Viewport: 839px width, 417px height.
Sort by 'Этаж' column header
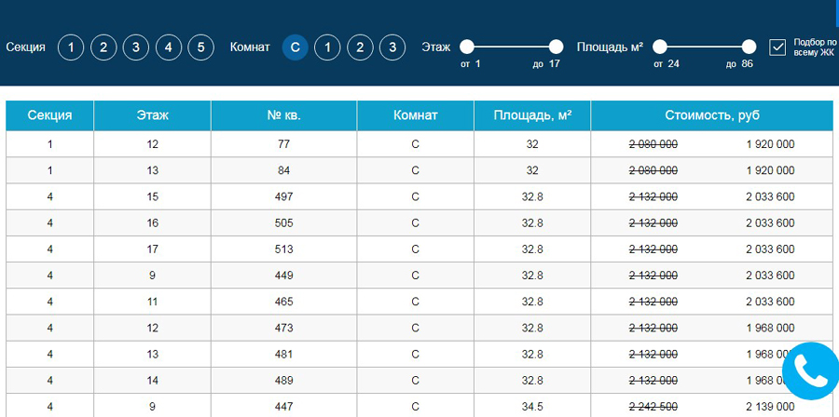coord(153,115)
